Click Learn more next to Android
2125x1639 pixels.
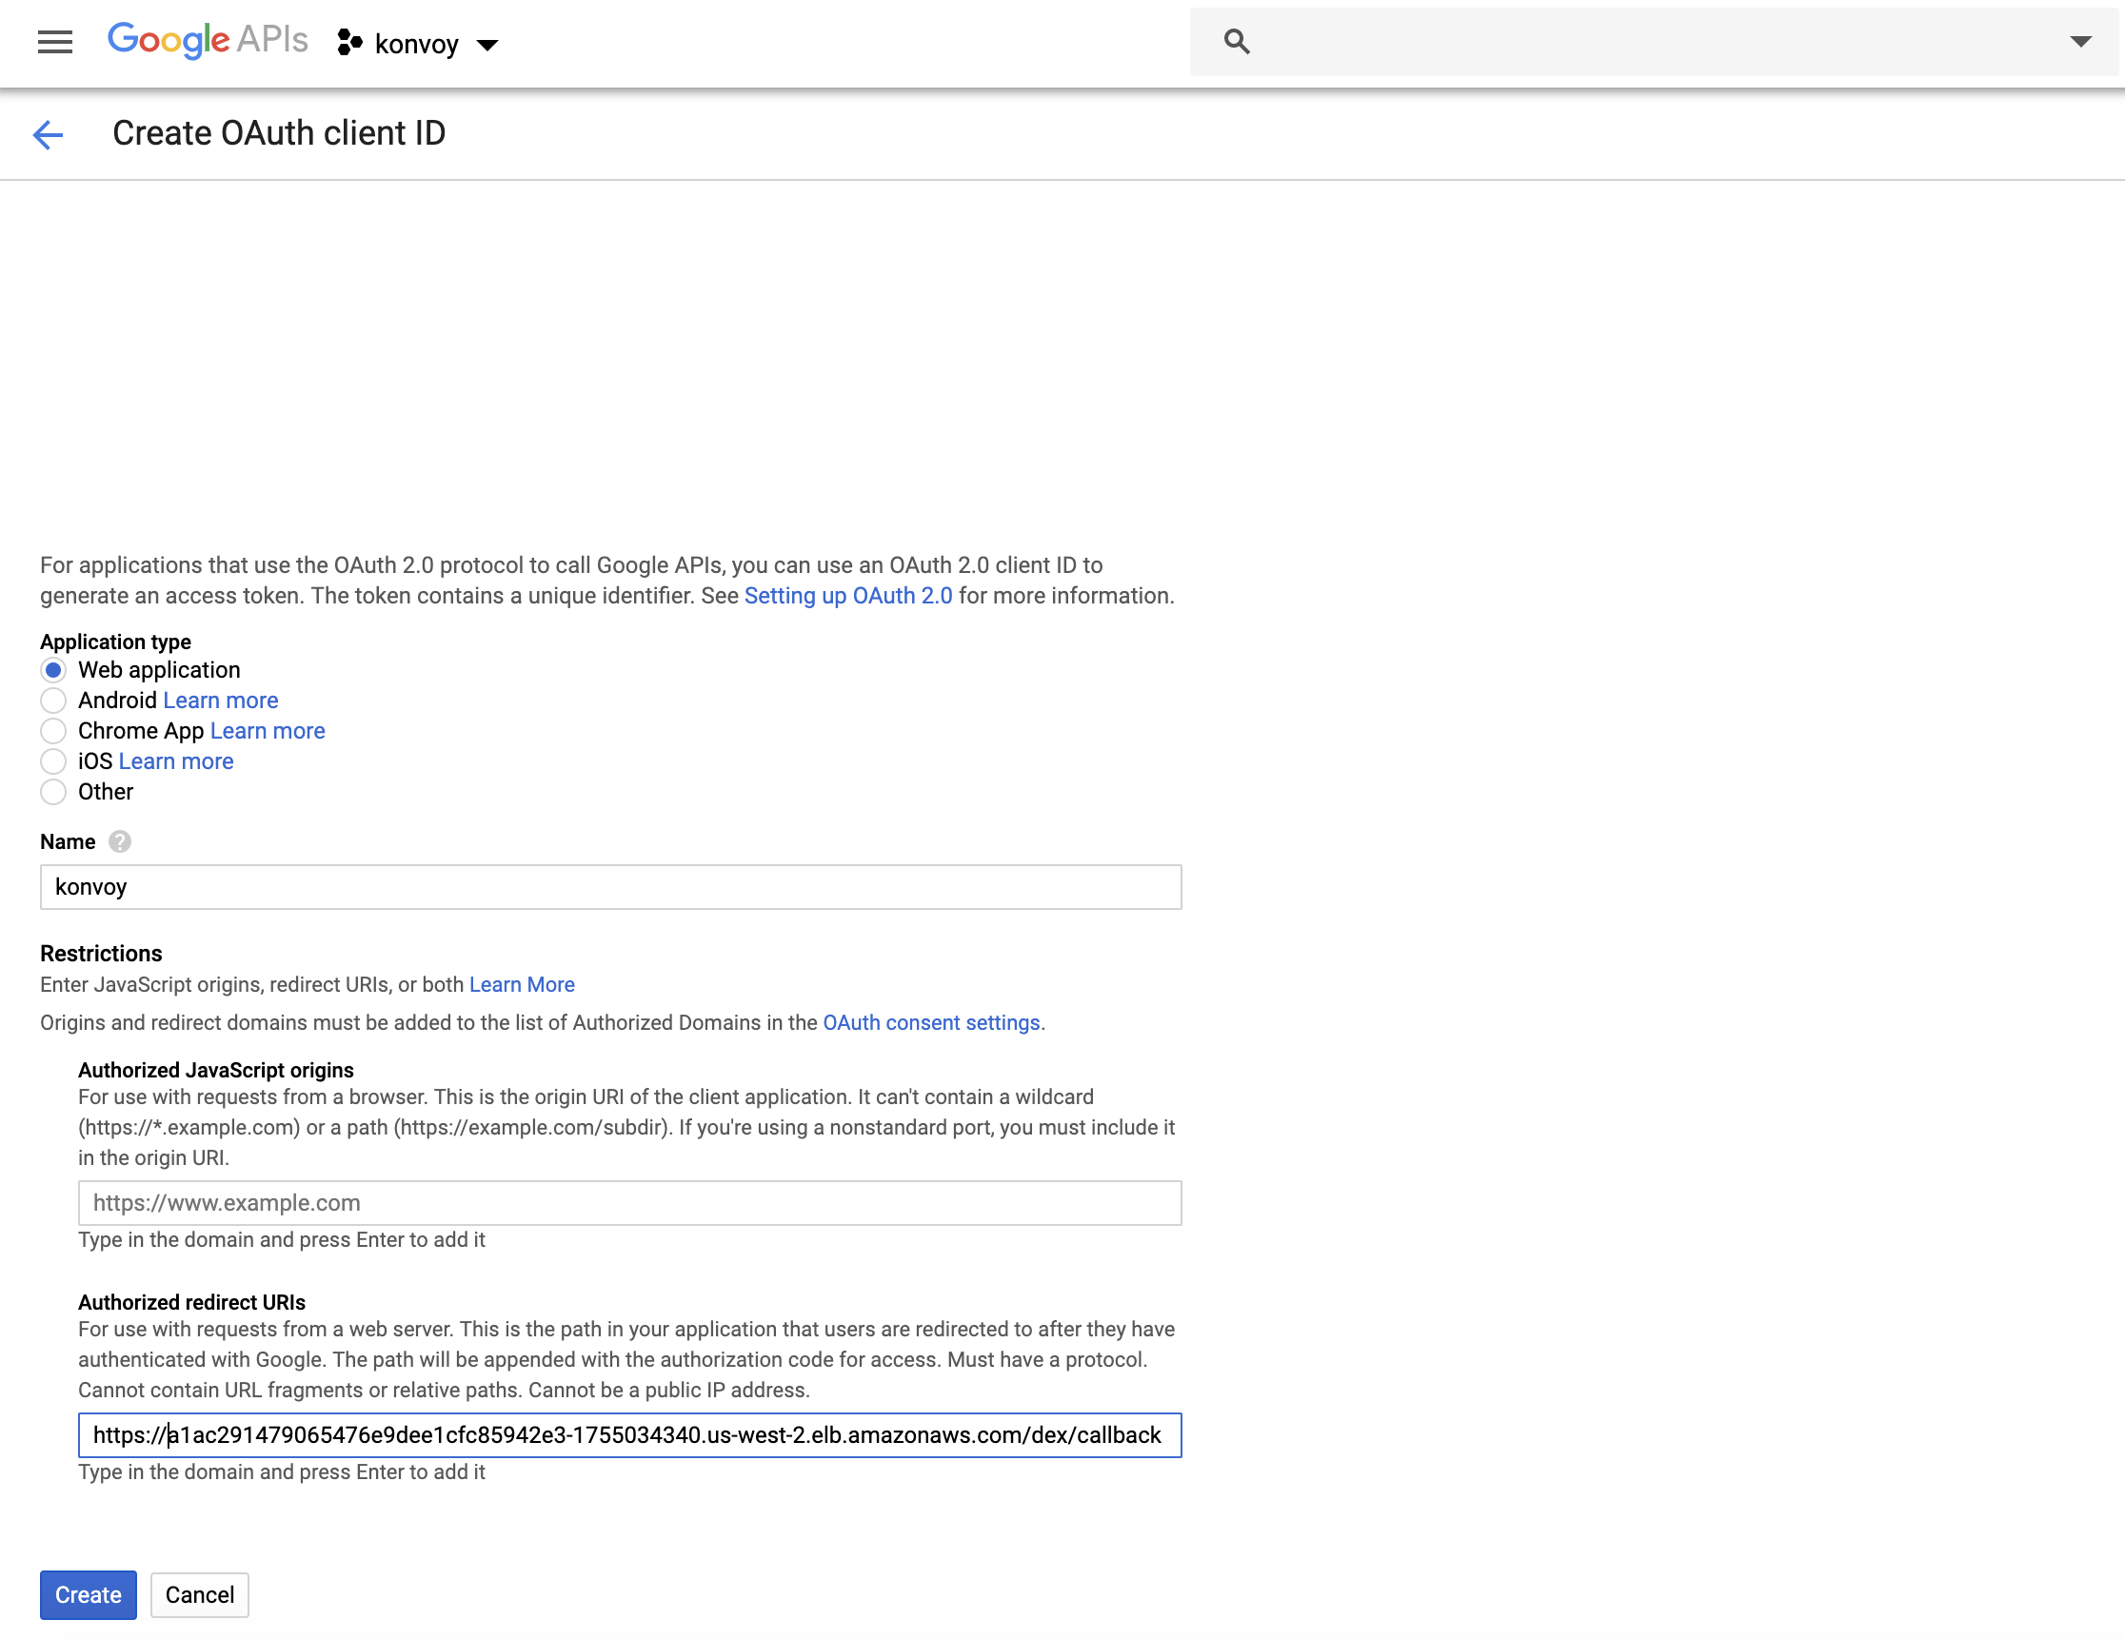coord(221,701)
